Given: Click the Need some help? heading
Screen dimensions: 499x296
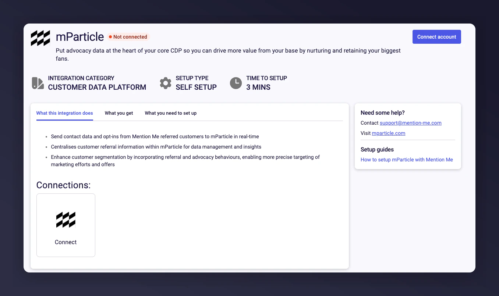Looking at the screenshot, I should 383,113.
